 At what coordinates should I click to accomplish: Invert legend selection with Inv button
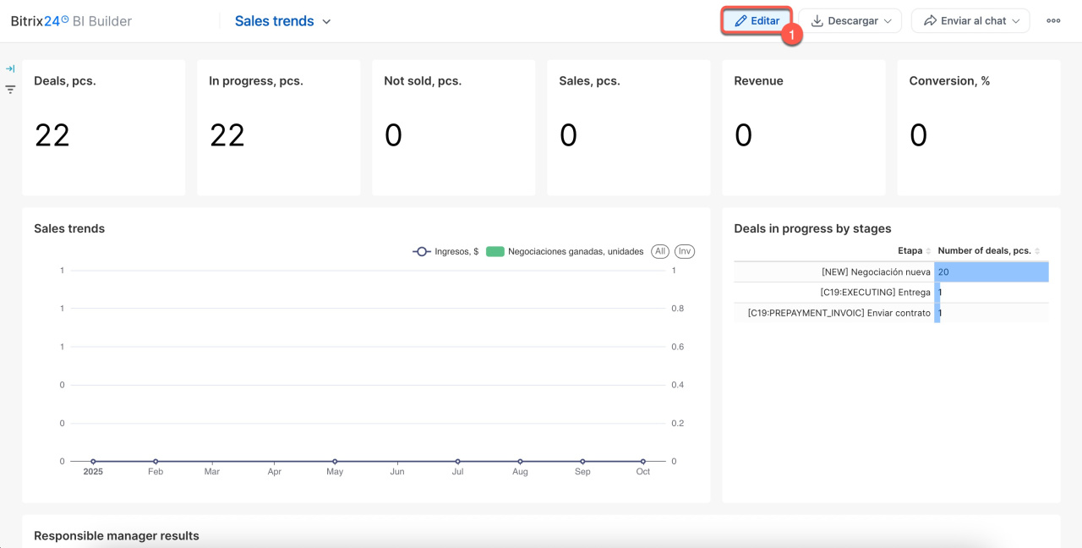pos(684,251)
